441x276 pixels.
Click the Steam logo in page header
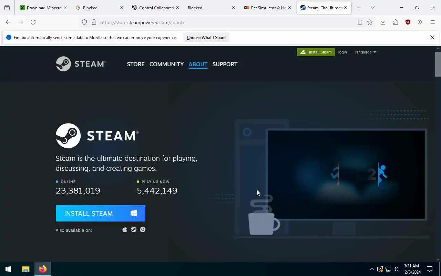[x=81, y=64]
